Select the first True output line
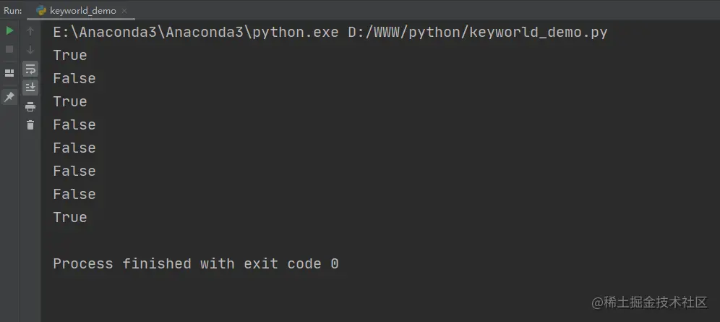 click(x=70, y=56)
